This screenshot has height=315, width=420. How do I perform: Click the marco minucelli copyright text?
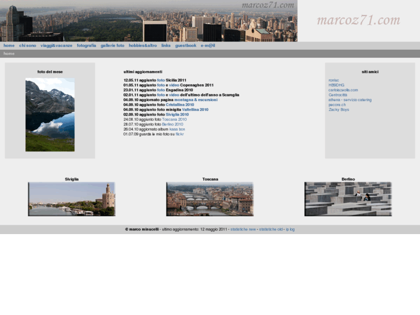142,229
